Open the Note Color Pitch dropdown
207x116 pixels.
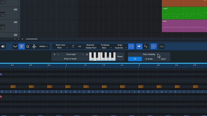click(x=60, y=46)
